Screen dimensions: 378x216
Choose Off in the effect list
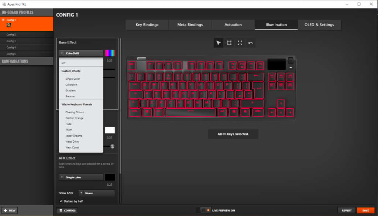point(81,63)
